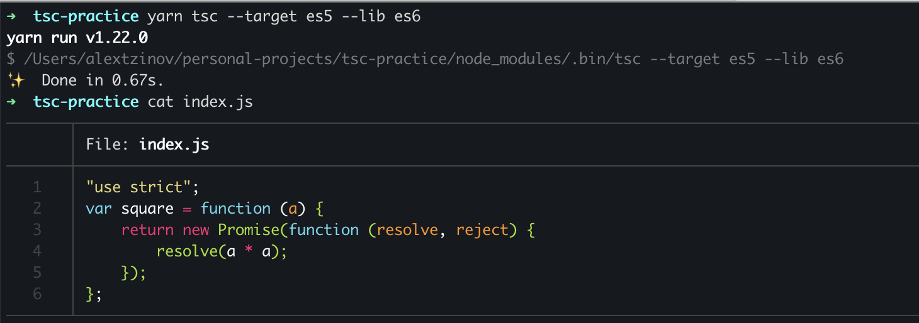Click the cat index.js command
Screen dimensions: 919x323
(200, 102)
